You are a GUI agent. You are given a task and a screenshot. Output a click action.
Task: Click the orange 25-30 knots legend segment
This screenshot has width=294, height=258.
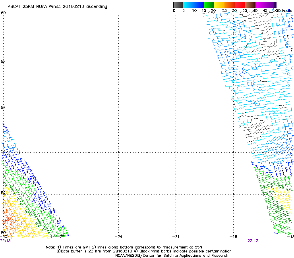(x=230, y=5)
